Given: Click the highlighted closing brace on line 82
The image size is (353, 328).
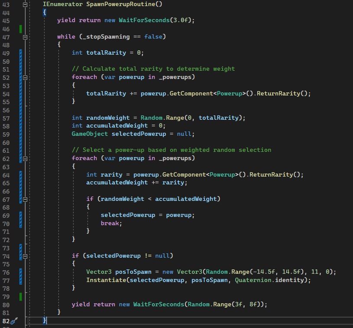Looking at the screenshot, I should [44, 321].
